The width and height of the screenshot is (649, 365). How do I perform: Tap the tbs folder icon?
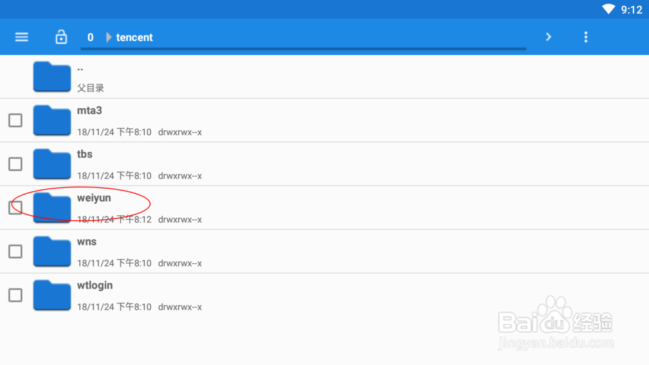[x=52, y=164]
